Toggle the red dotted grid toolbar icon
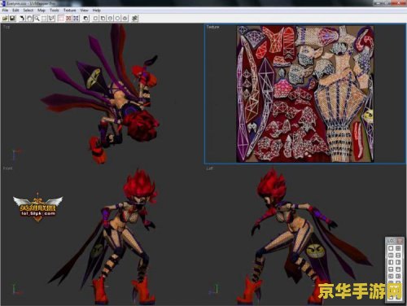The width and height of the screenshot is (407, 306). tap(61, 19)
